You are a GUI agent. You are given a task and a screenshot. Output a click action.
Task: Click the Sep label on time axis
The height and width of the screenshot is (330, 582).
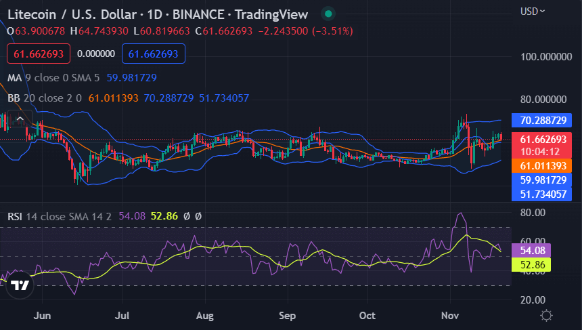(288, 316)
